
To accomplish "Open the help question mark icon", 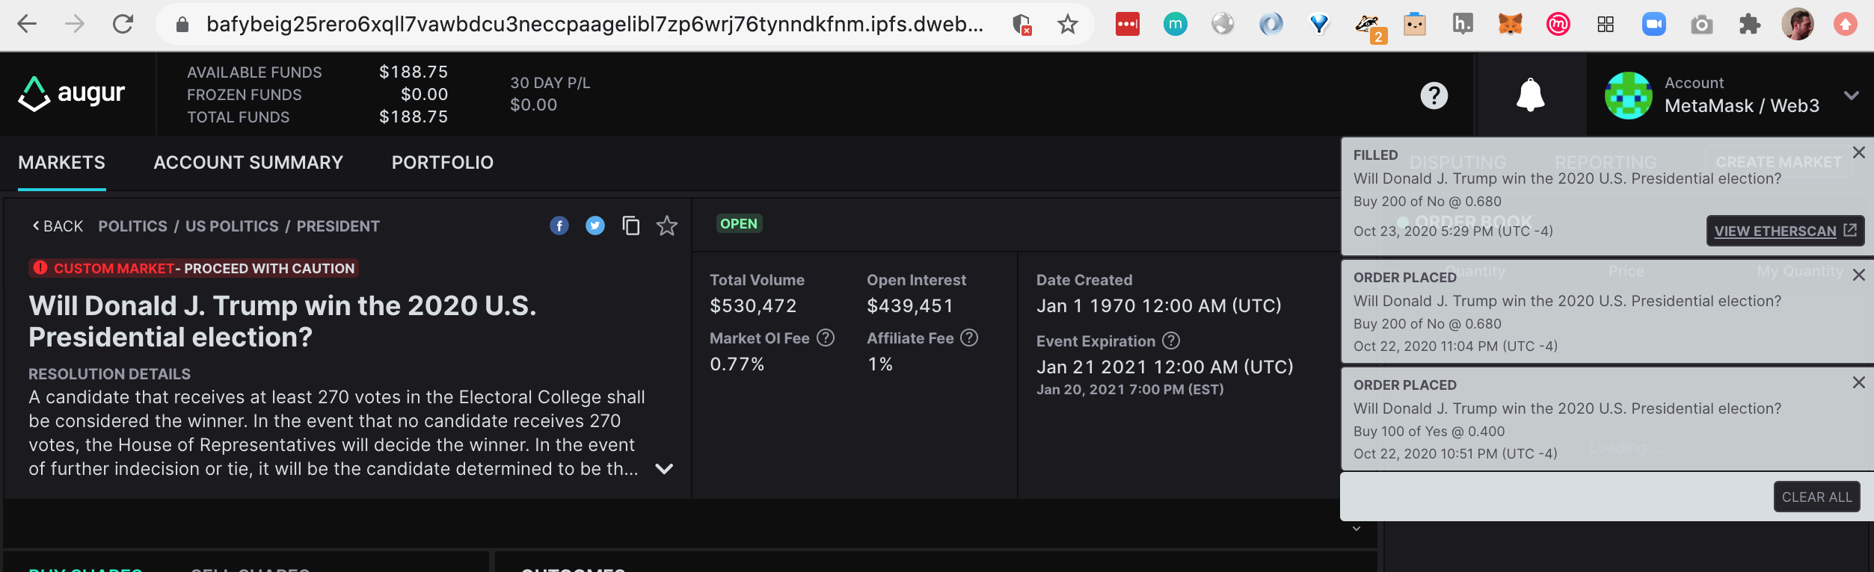I will click(1434, 95).
